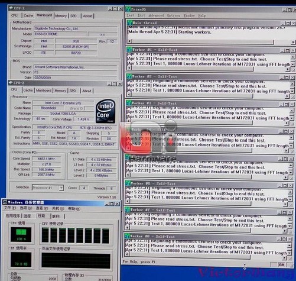The image size is (296, 281).
Task: Minimize the Windows Task Manager window
Action: click(107, 204)
